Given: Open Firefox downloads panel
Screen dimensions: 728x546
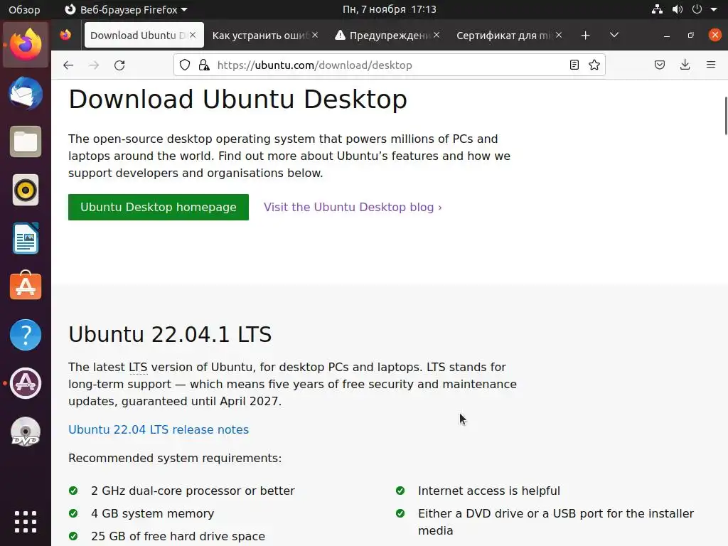Looking at the screenshot, I should pos(685,65).
